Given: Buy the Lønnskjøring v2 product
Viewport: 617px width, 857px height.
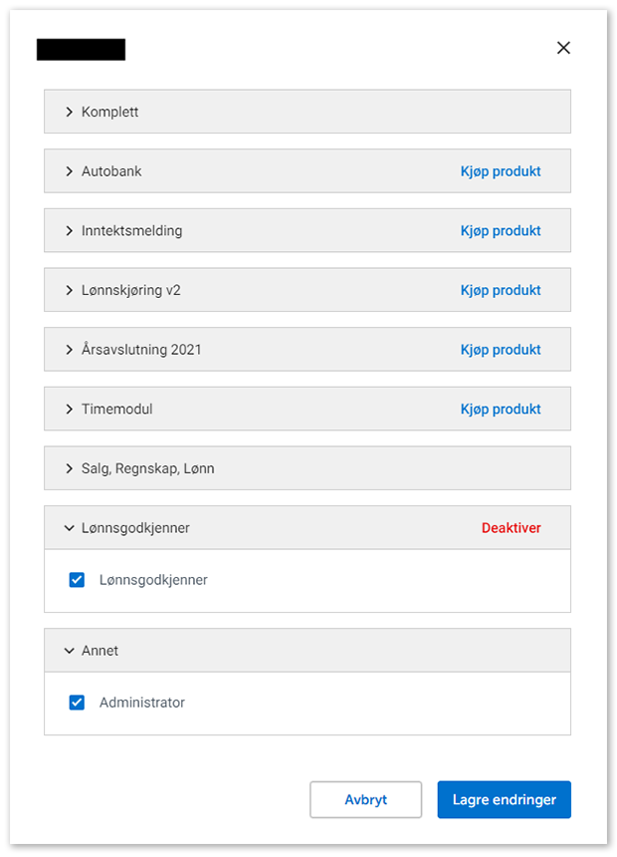Looking at the screenshot, I should click(x=501, y=290).
